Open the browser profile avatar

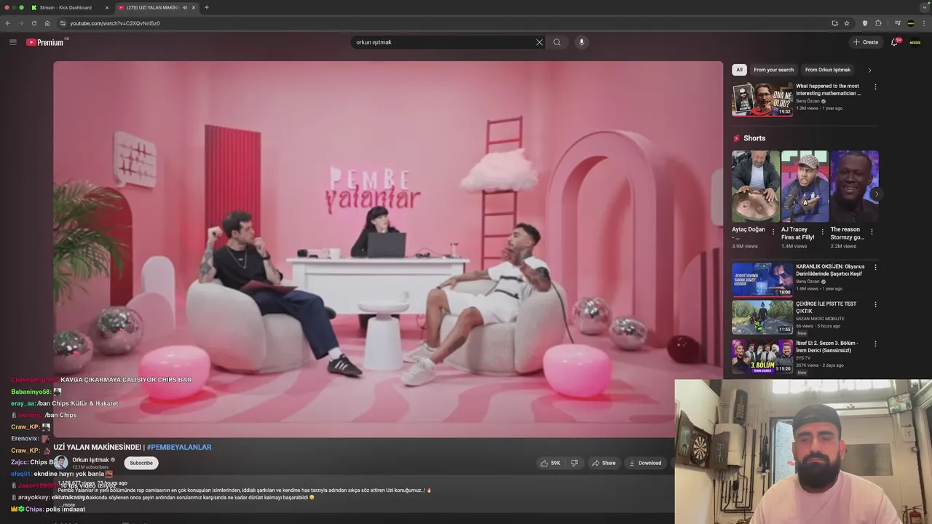911,23
